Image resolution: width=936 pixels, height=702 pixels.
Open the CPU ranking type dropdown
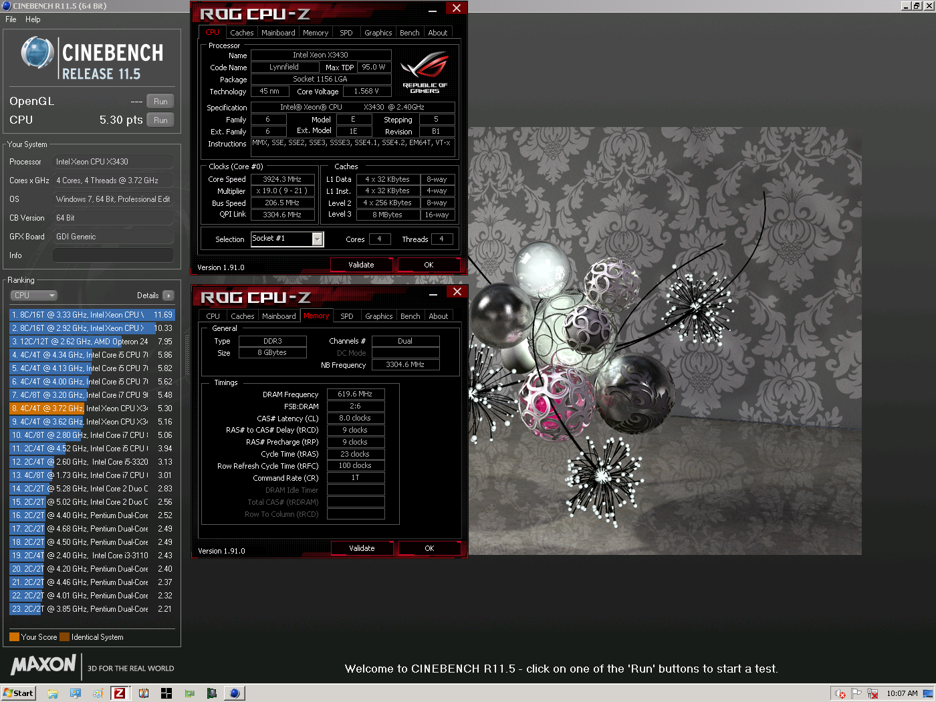(x=33, y=296)
